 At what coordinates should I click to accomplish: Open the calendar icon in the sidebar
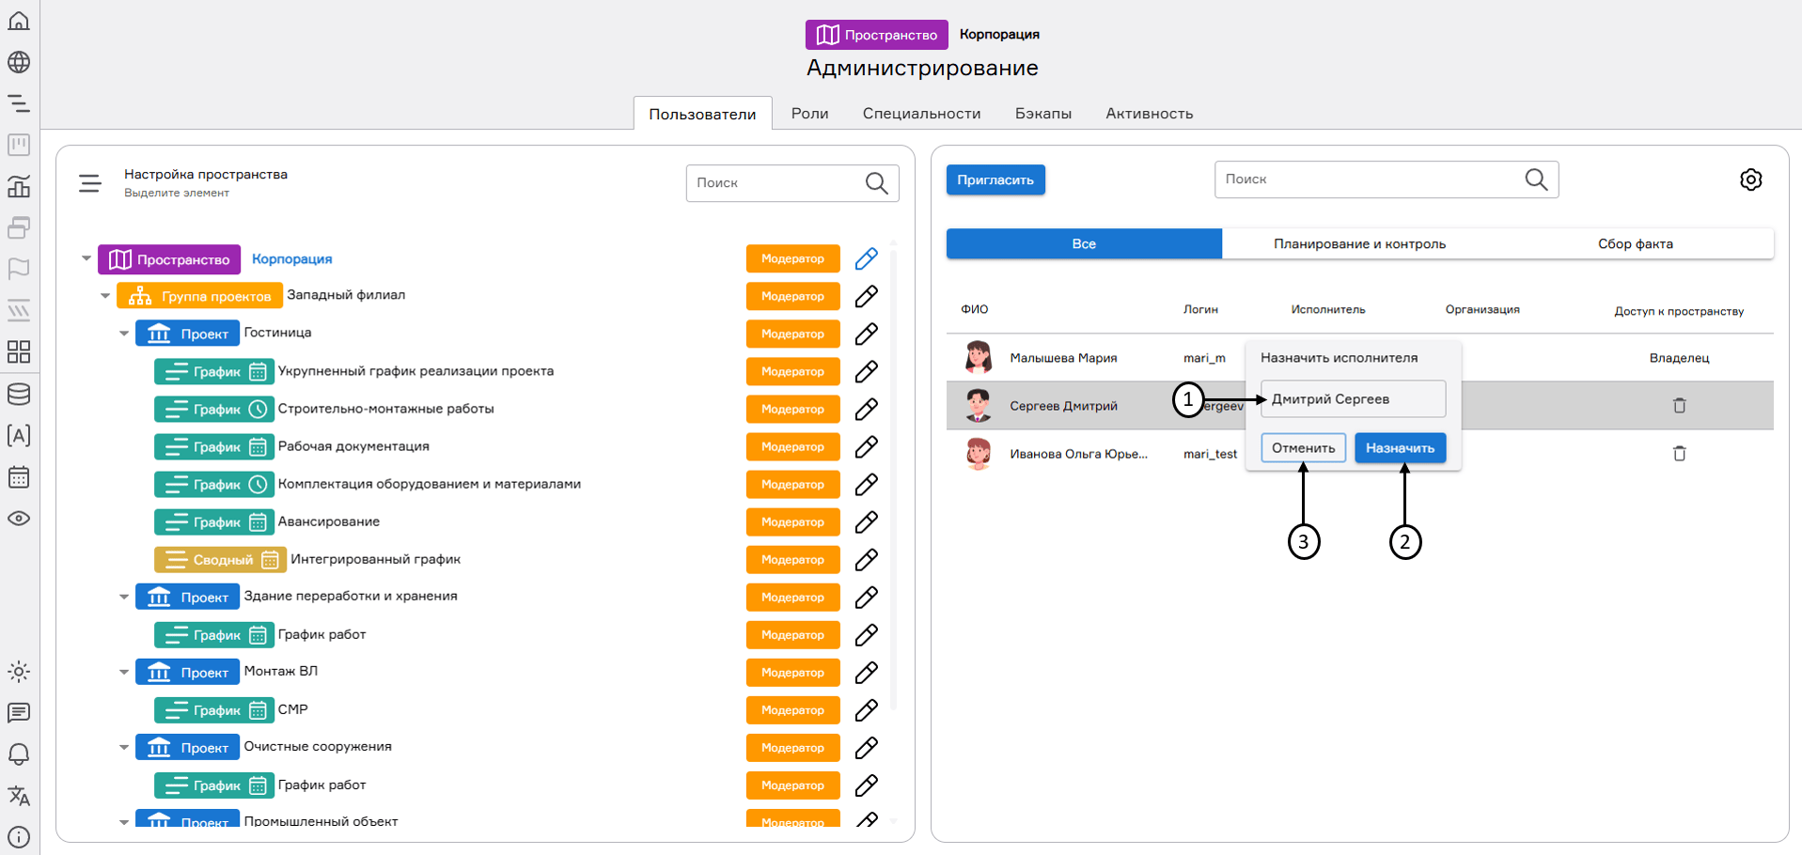[19, 477]
